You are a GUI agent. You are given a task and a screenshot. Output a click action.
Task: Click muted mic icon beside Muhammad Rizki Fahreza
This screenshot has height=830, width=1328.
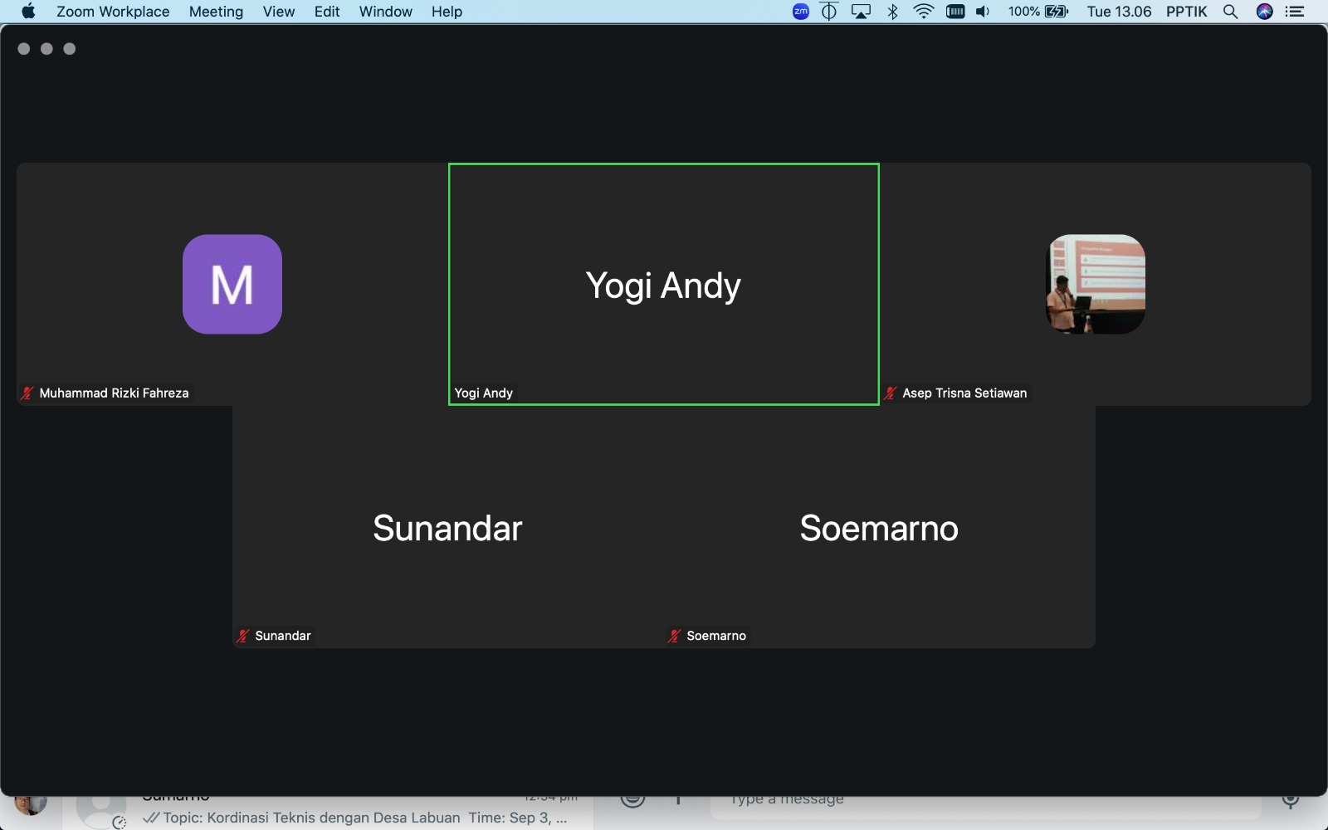[27, 393]
